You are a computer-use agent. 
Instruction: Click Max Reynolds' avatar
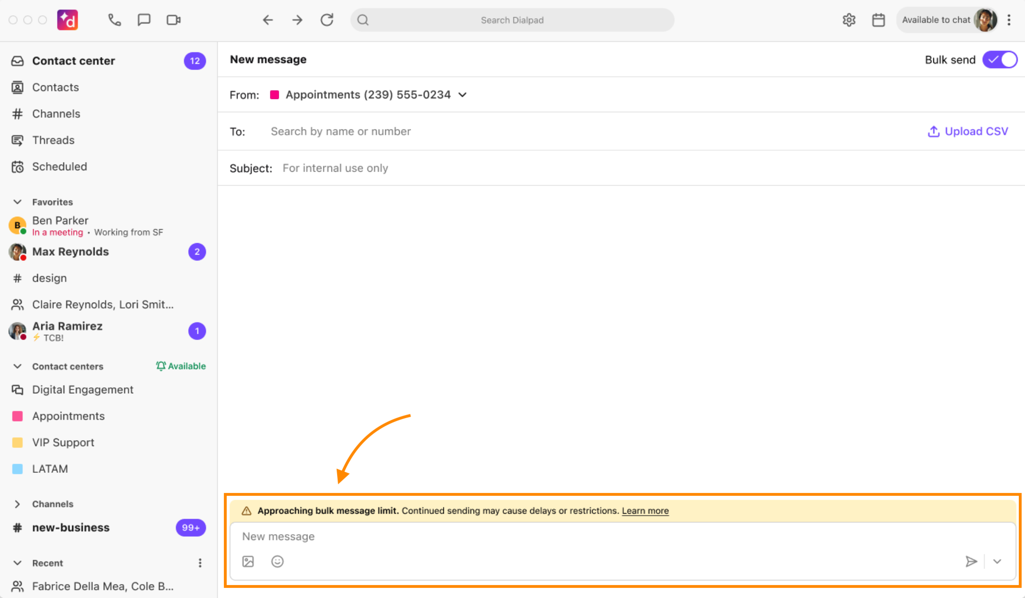pos(18,252)
